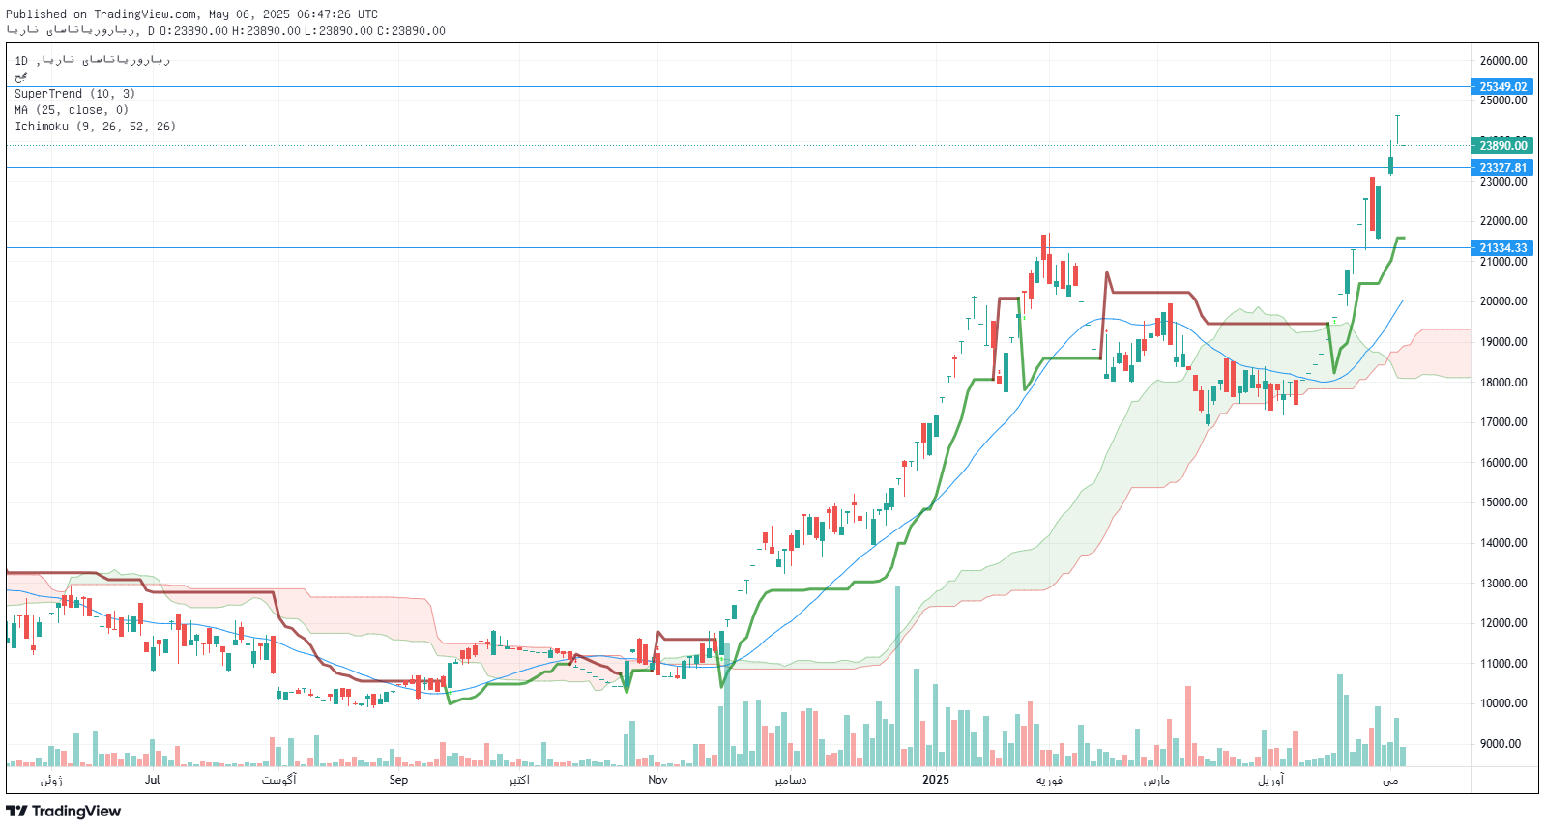1545x829 pixels.
Task: Click the green 23890.00 current price tag
Action: tap(1502, 146)
